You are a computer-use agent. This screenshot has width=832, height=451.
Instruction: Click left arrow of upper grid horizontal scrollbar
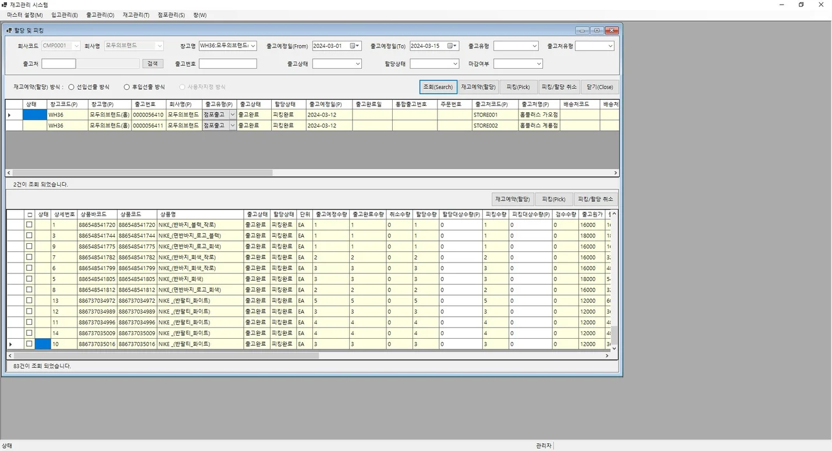pos(9,173)
